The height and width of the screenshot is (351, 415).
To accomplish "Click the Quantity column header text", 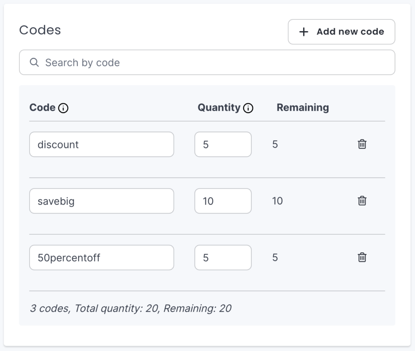I will pos(219,107).
